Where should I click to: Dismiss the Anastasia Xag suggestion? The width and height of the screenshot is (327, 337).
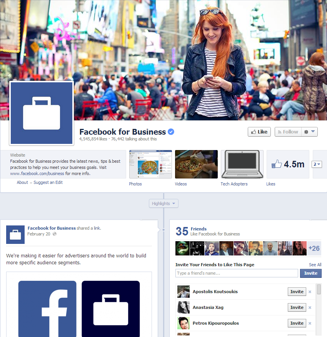pyautogui.click(x=310, y=307)
